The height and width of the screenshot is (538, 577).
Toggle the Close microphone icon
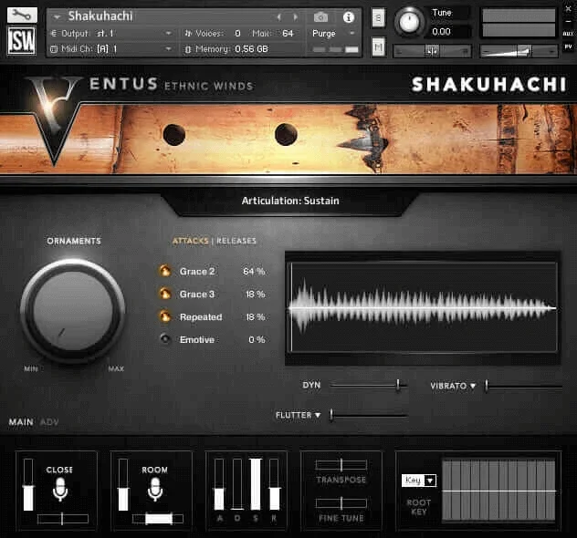[60, 490]
